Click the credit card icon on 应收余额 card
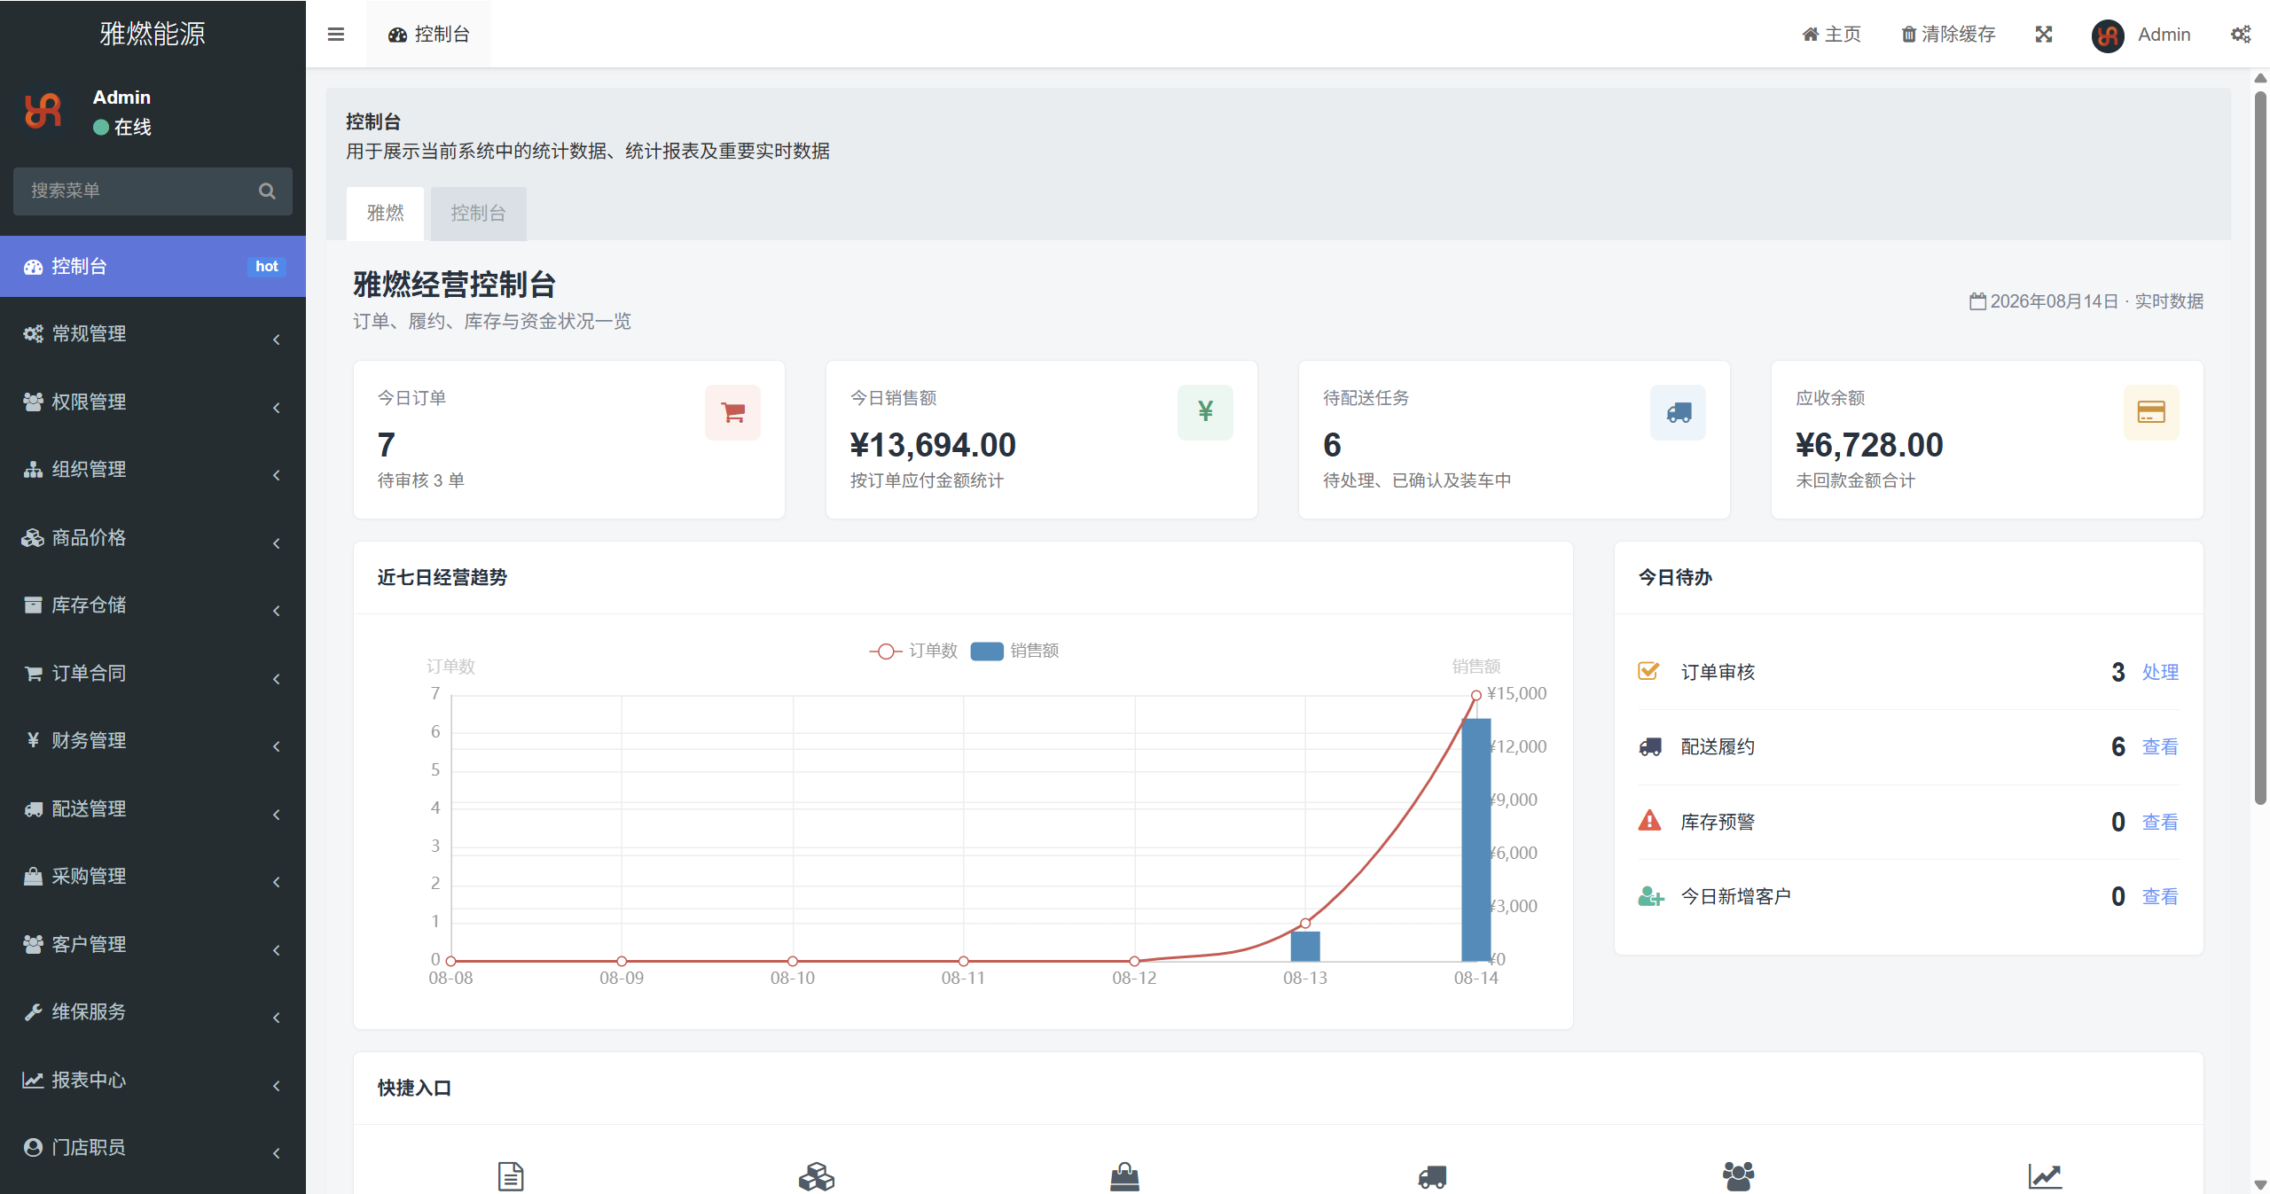2270x1194 pixels. [x=2151, y=412]
